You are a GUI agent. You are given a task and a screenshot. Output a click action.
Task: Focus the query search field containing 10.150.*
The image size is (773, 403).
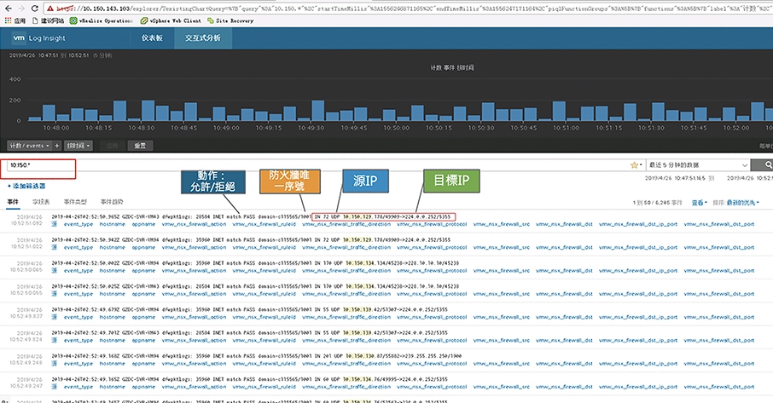316,164
